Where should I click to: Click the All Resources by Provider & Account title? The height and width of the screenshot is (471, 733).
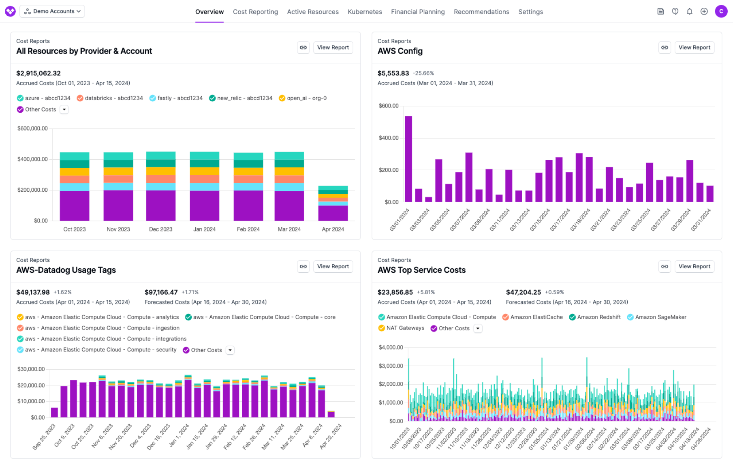84,51
